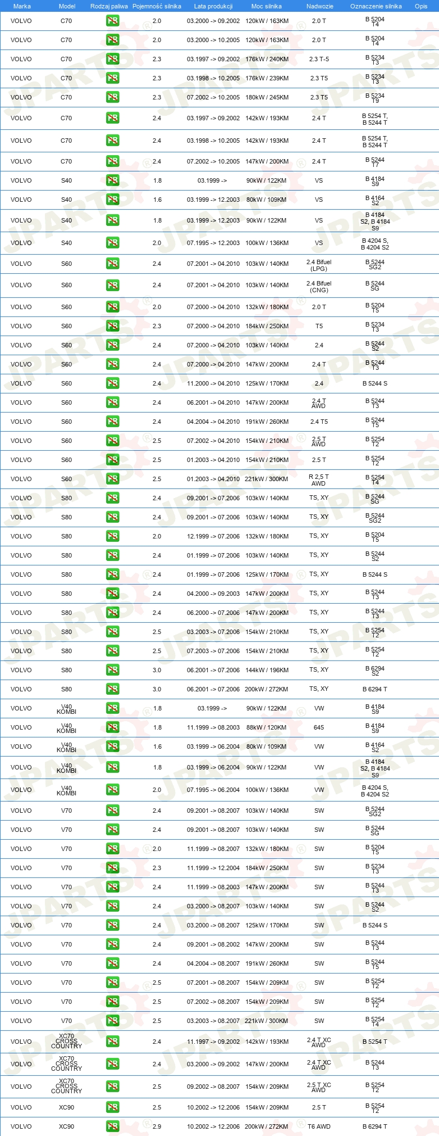Click fuel icon in V70 184kW / 250KM row

(113, 868)
